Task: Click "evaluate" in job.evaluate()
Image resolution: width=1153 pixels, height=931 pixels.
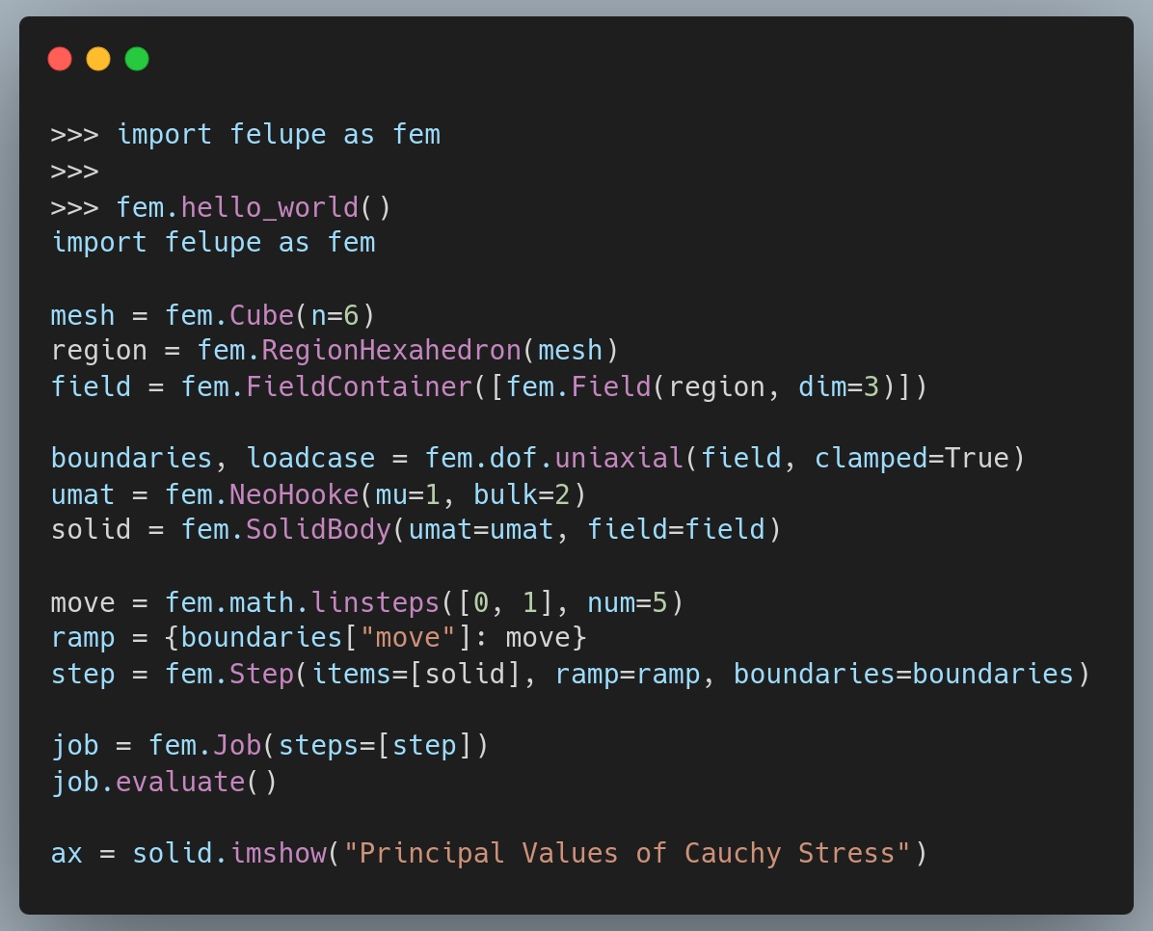Action: tap(180, 782)
